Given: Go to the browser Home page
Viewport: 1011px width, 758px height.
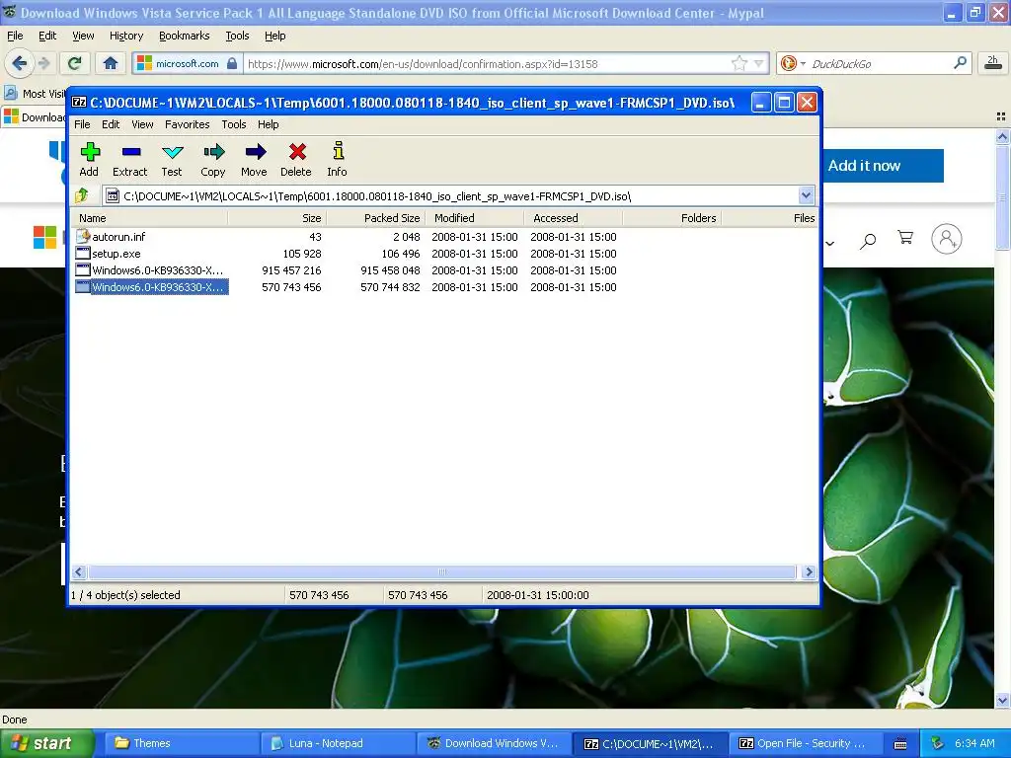Looking at the screenshot, I should coord(111,63).
